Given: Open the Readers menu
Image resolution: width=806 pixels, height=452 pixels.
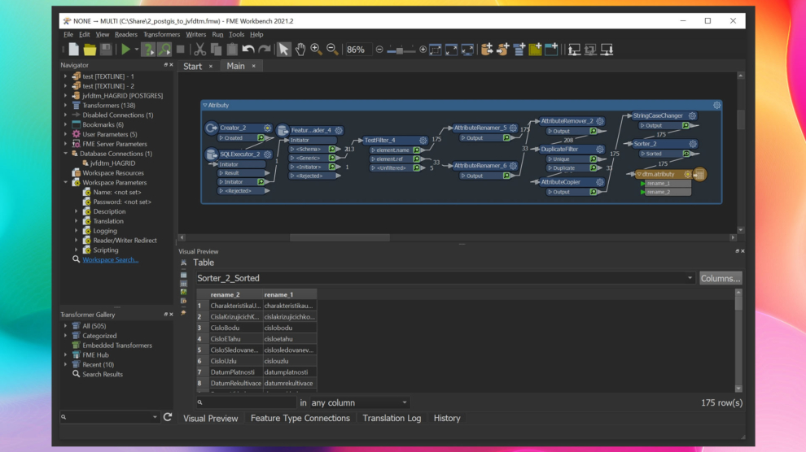Looking at the screenshot, I should point(126,34).
